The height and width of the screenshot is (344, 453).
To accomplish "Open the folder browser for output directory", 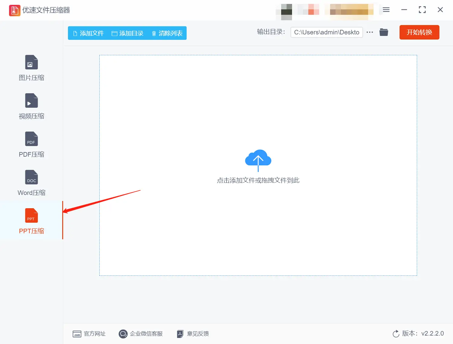I will 384,32.
